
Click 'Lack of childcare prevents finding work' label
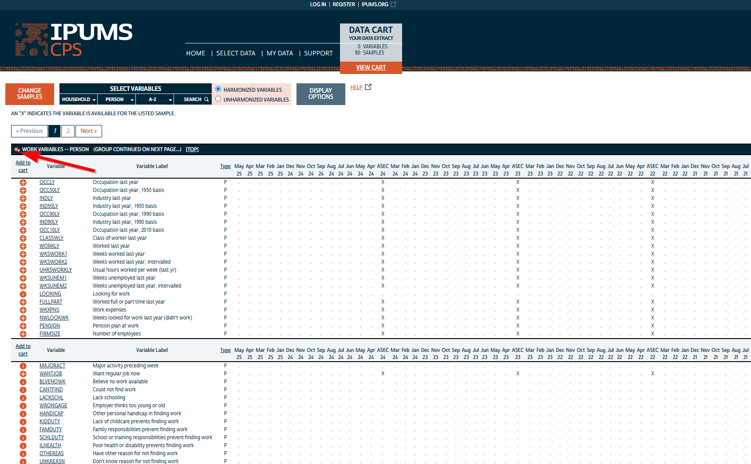coord(136,421)
